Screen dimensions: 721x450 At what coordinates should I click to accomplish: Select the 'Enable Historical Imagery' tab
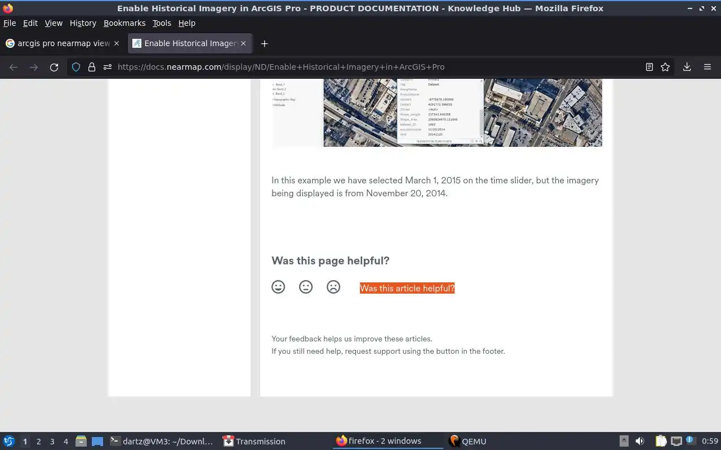pos(190,43)
